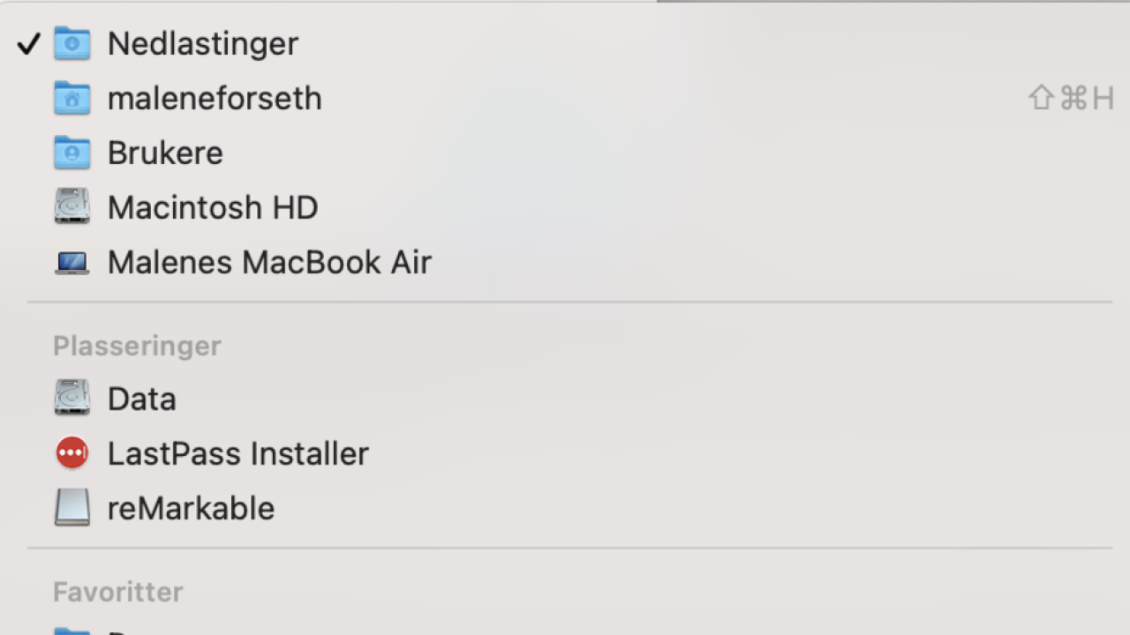Choose the maleneforseth menu entry

coord(565,98)
